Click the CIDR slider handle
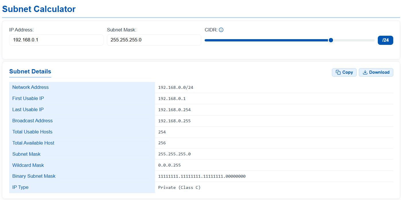 tap(331, 40)
